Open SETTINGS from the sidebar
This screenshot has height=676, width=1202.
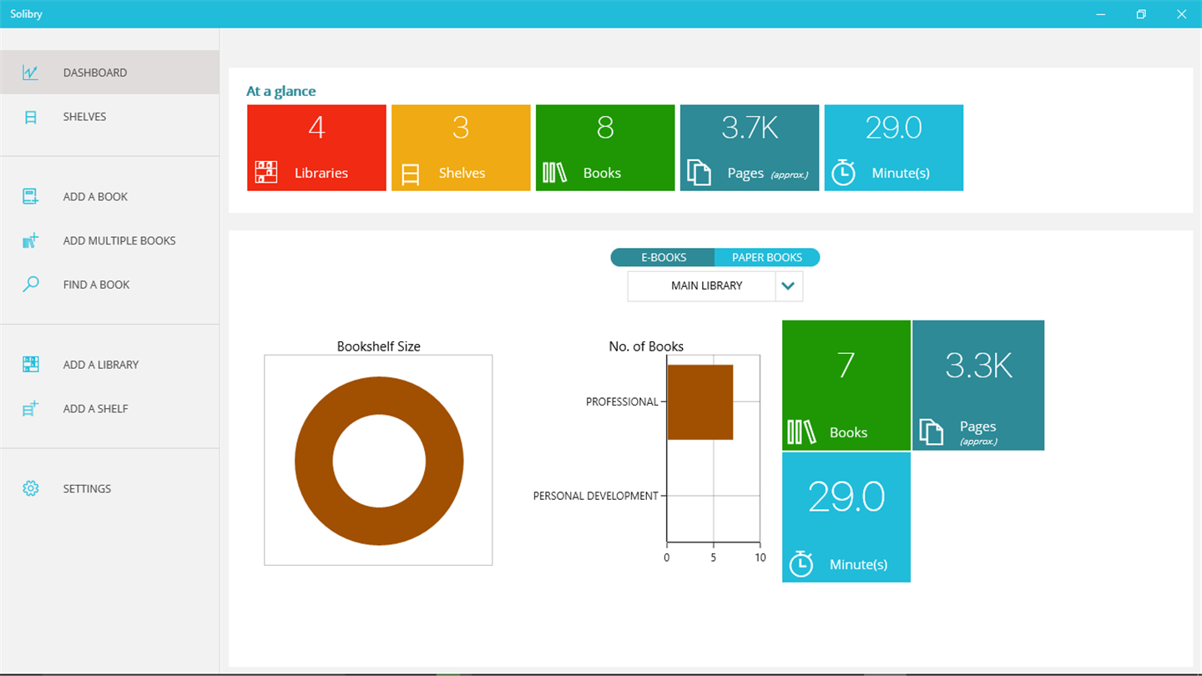[x=109, y=488]
